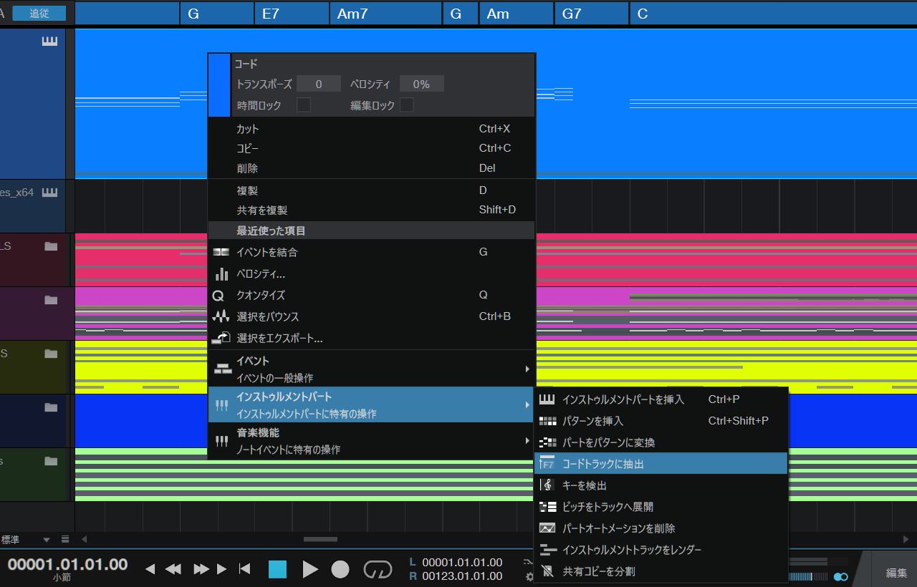Viewport: 917px width, 587px height.
Task: Click grid icon beside パターンを挿入
Action: point(547,421)
